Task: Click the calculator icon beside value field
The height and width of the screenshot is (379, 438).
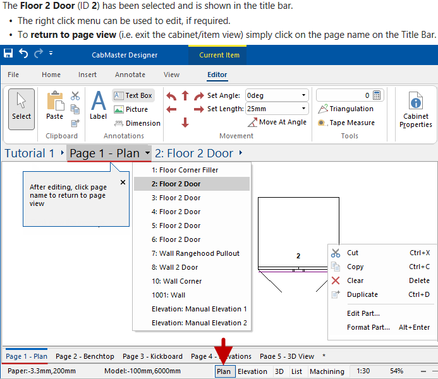Action: point(377,95)
